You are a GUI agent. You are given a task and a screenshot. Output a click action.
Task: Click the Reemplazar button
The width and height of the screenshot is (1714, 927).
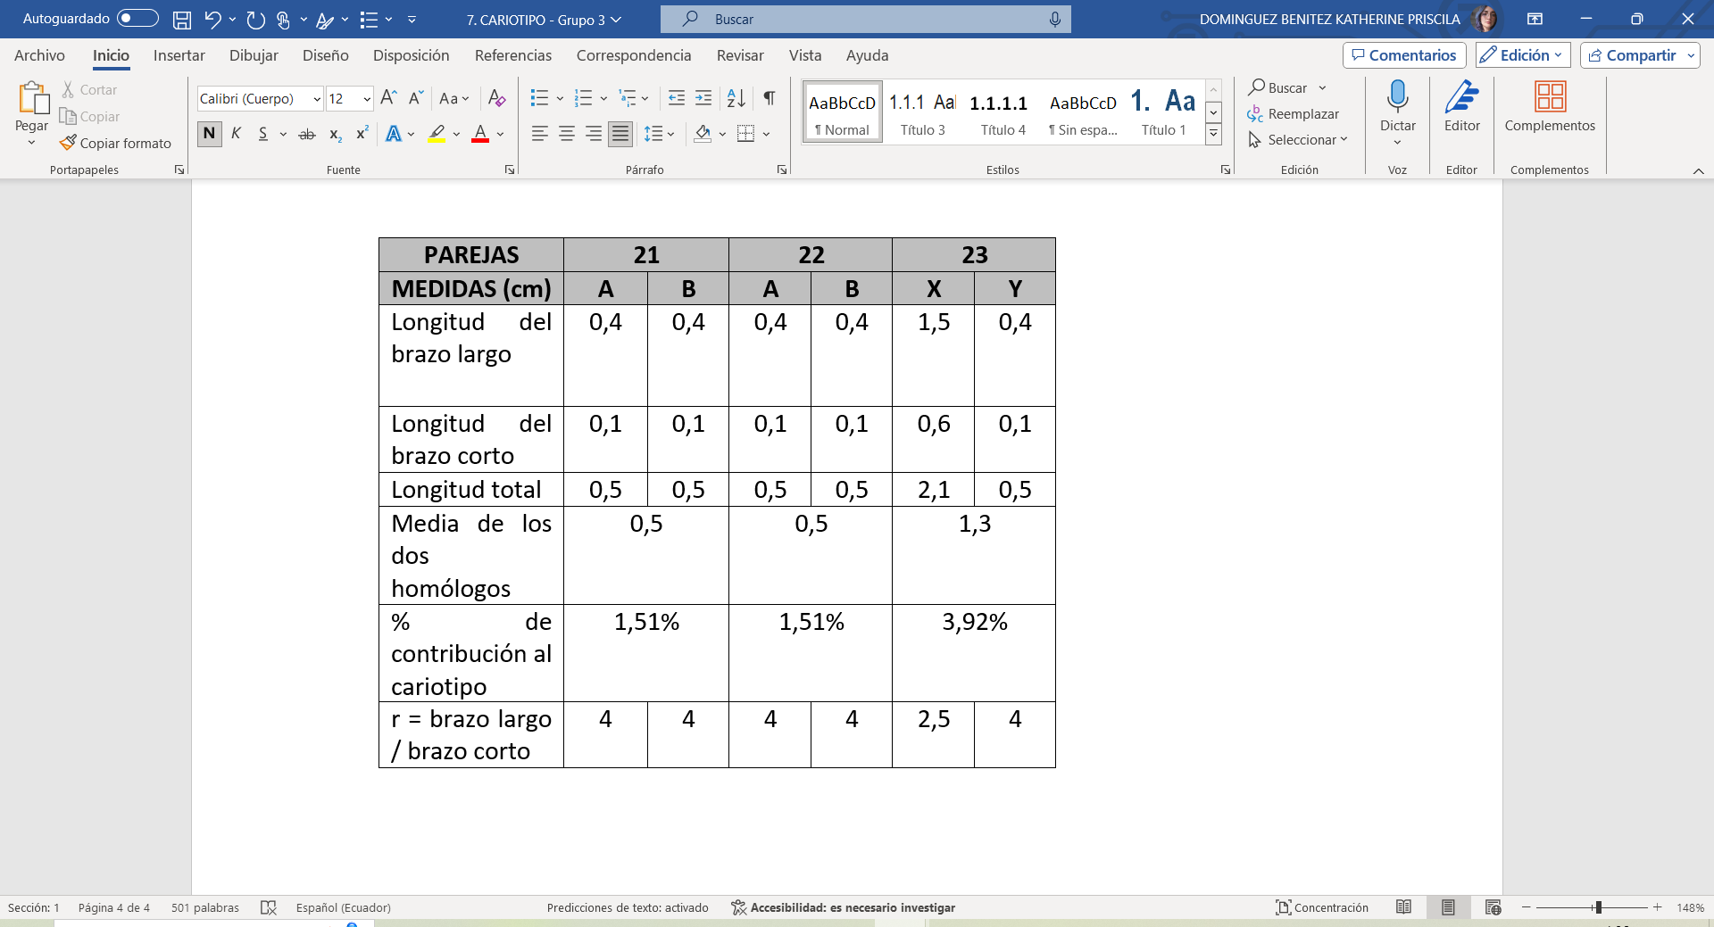click(x=1293, y=114)
